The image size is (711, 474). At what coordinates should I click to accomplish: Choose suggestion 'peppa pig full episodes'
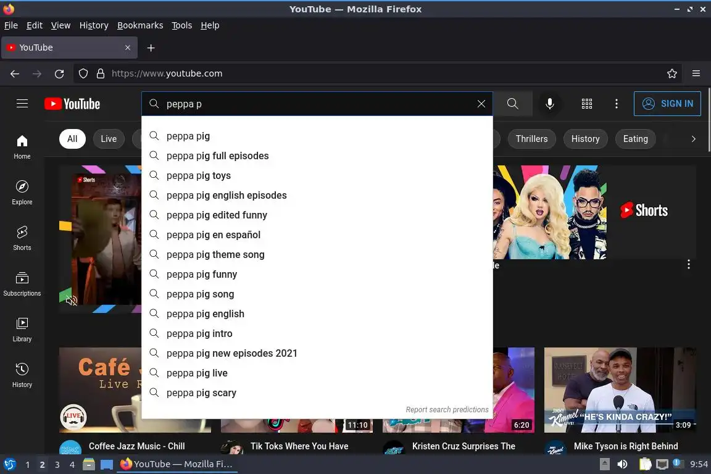click(317, 156)
